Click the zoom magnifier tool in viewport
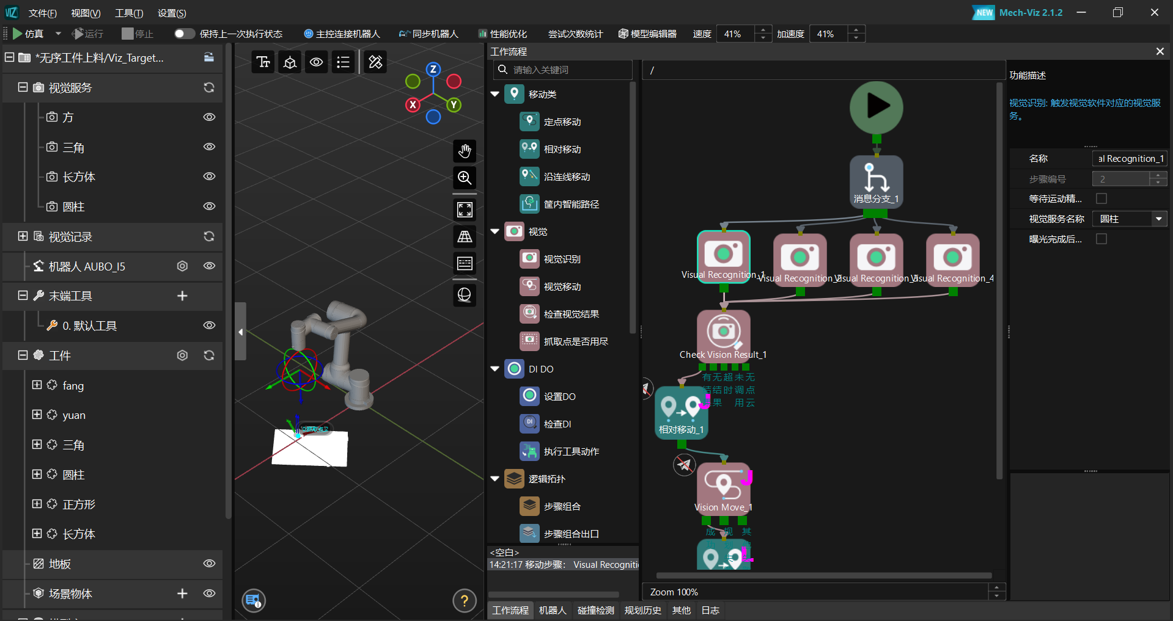 [465, 178]
